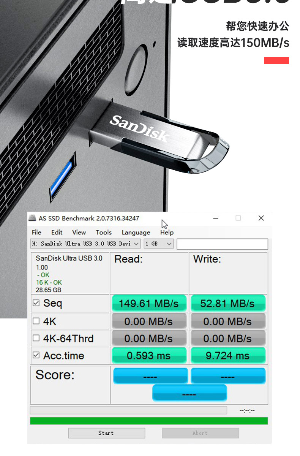
Task: Maximize the AS SSD Benchmark window
Action: pyautogui.click(x=238, y=218)
